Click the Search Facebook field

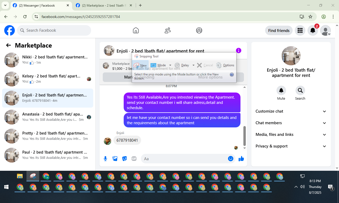pyautogui.click(x=54, y=30)
